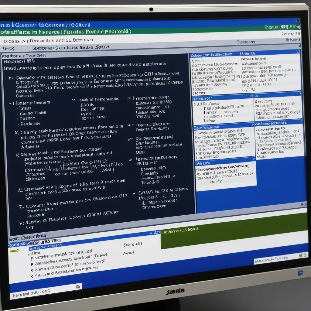Click the icon at the far right of the bottom-right input box
Screen dimensions: 311x311
(x=300, y=255)
